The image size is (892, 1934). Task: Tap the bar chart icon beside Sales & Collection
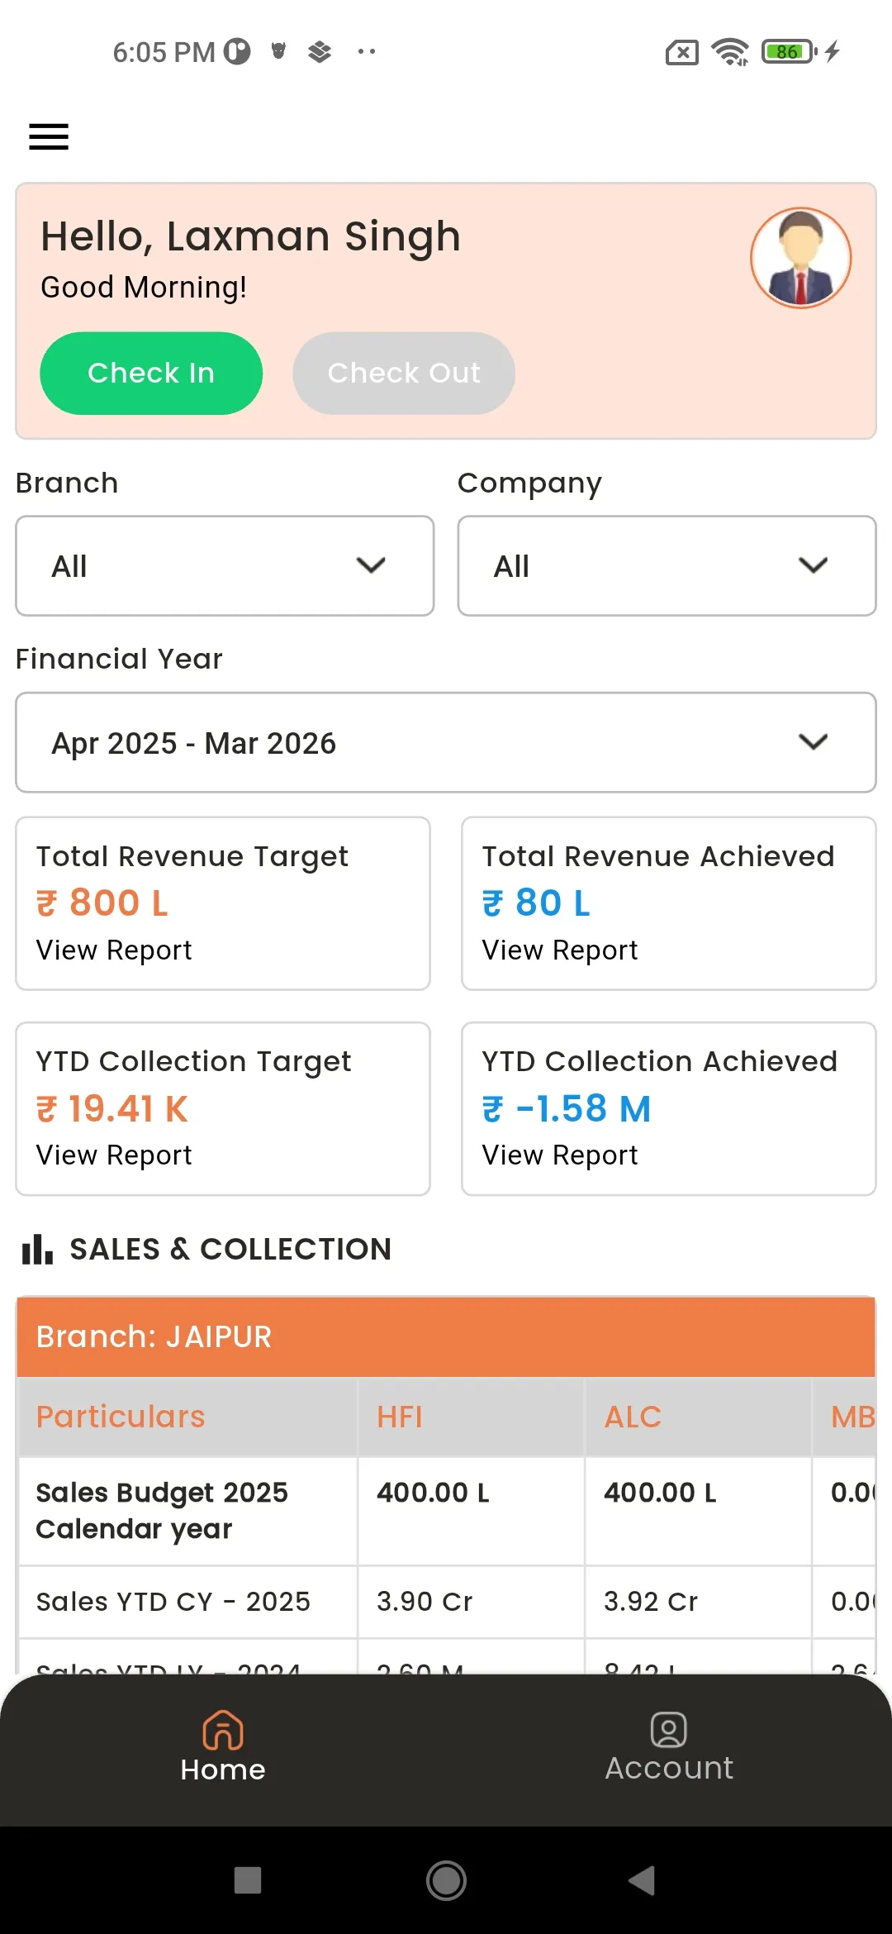37,1249
